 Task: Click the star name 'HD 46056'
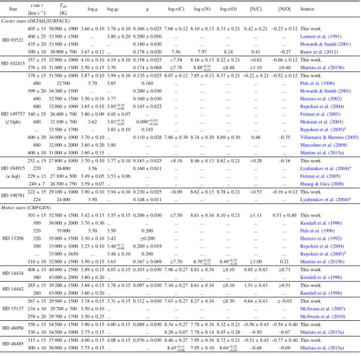(x=13, y=328)
